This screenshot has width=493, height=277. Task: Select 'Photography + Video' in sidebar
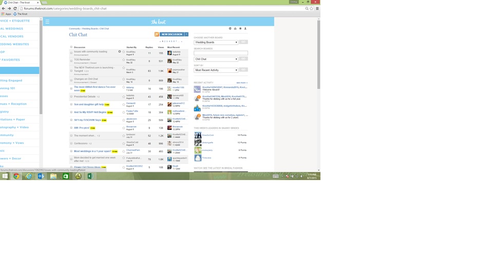coord(14,127)
